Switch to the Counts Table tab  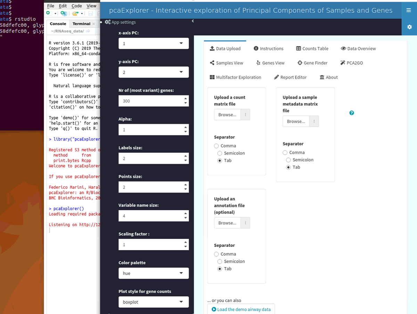(x=312, y=49)
